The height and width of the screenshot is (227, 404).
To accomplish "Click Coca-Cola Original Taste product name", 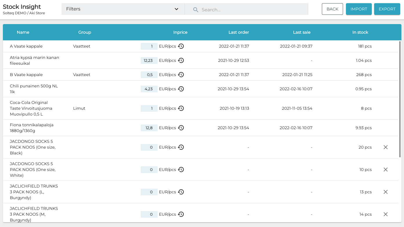I will coord(31,108).
